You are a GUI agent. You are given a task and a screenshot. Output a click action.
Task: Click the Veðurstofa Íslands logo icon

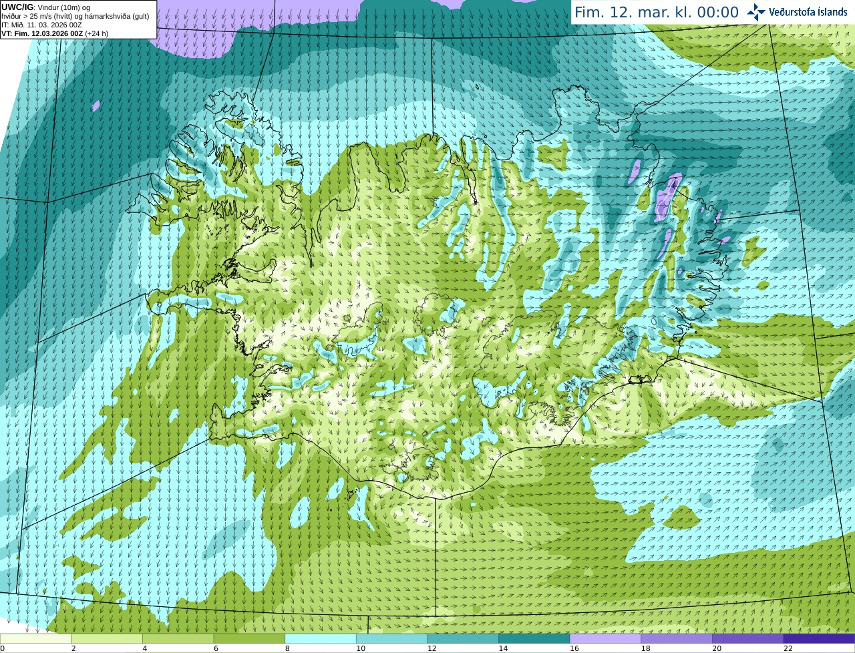pos(756,12)
